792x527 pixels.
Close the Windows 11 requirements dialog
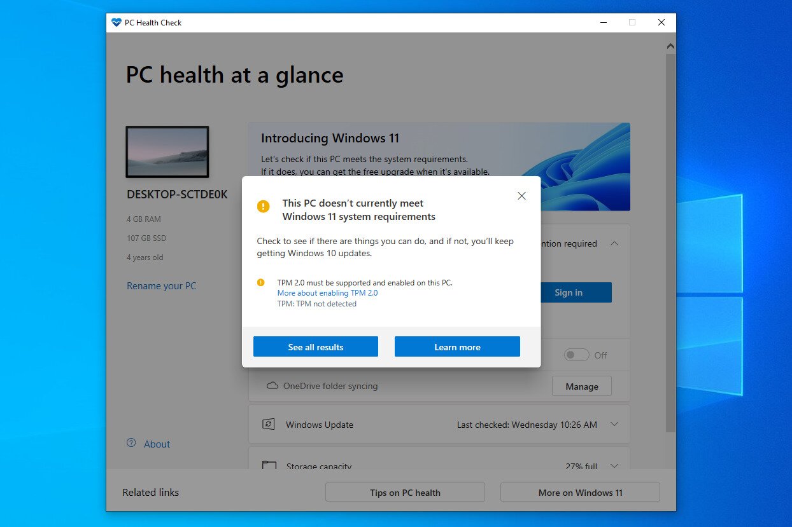pos(521,196)
